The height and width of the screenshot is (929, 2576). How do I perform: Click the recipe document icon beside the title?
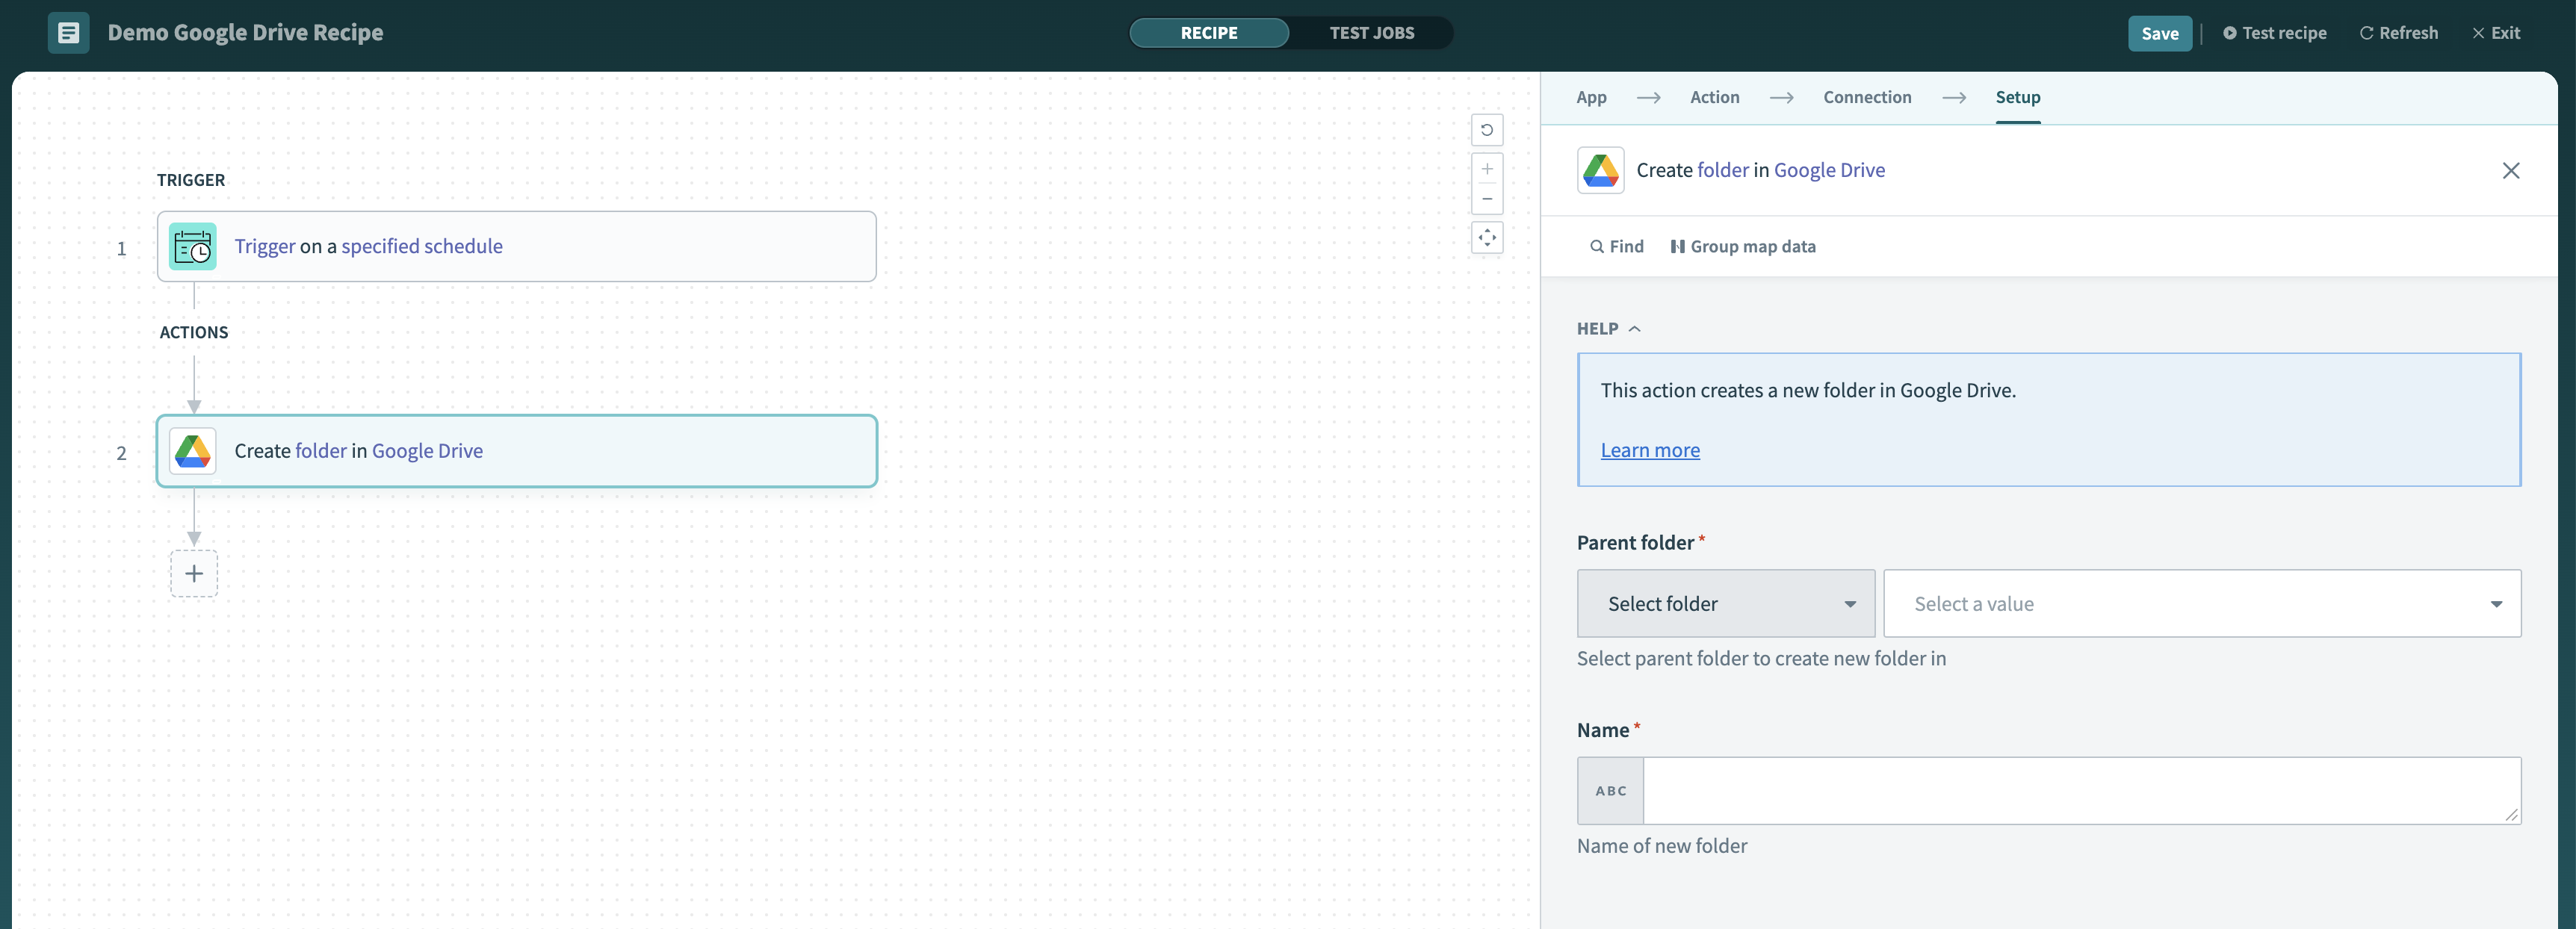(x=68, y=33)
